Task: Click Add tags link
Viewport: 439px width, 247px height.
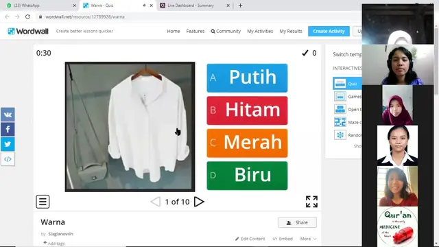Action: (x=54, y=243)
